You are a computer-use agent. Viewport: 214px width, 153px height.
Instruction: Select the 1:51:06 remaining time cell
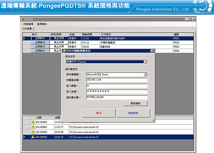coord(90,38)
